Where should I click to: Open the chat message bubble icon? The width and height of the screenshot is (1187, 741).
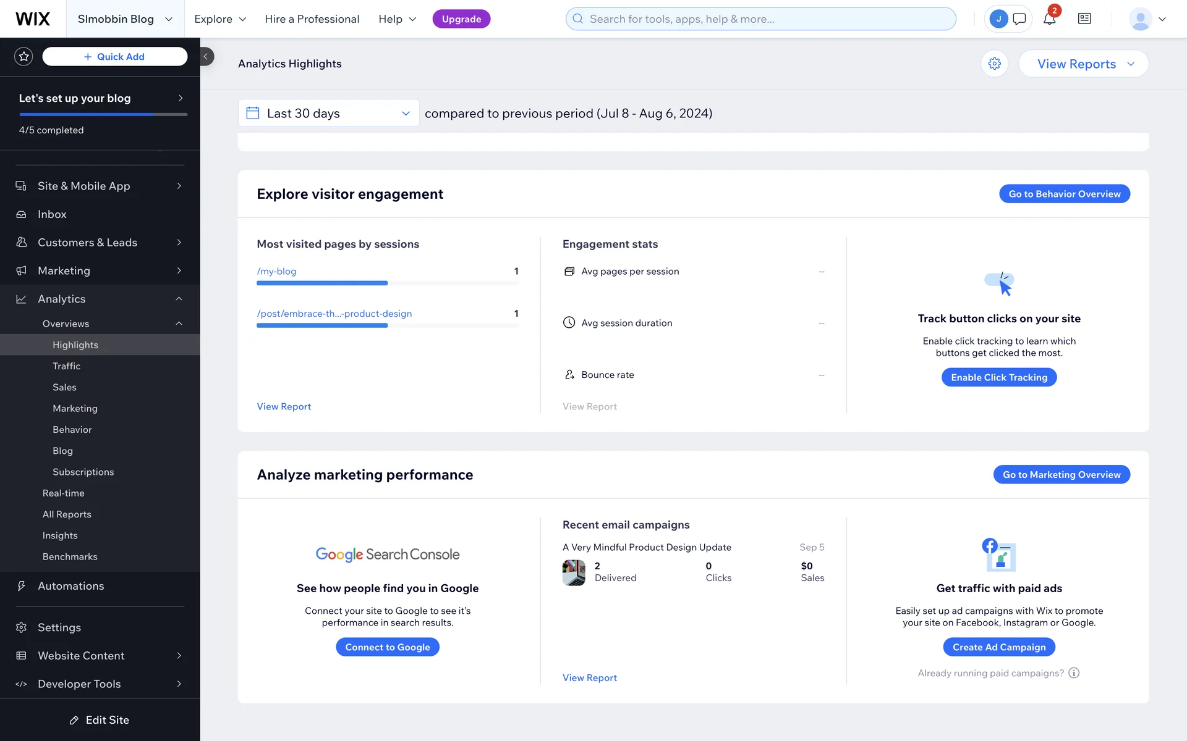(1019, 19)
